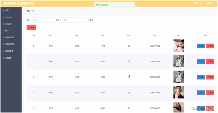Click the 姓名2 cell
The image size is (218, 113).
pyautogui.click(x=77, y=61)
